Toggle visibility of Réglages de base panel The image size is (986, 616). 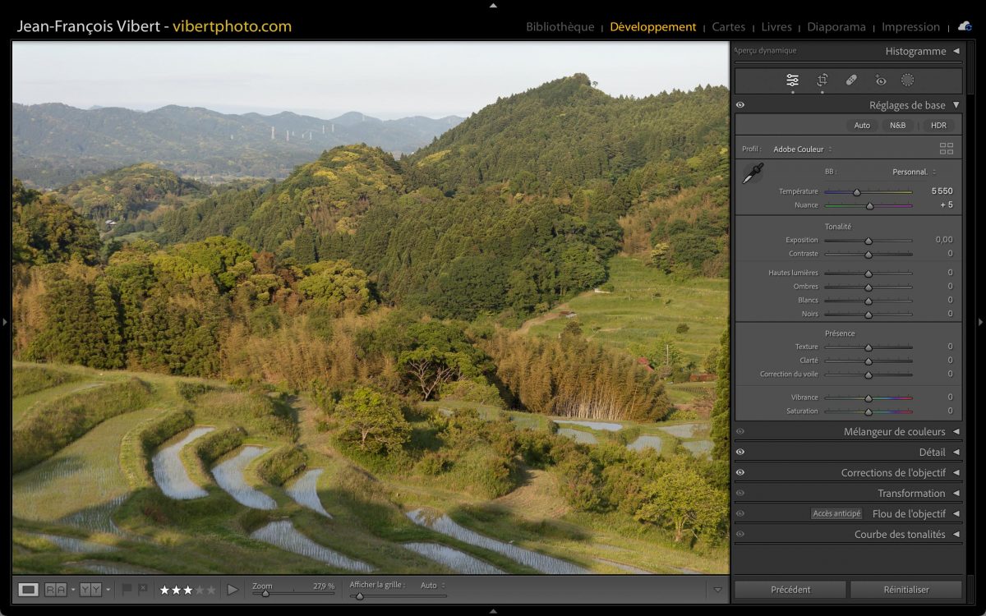740,105
